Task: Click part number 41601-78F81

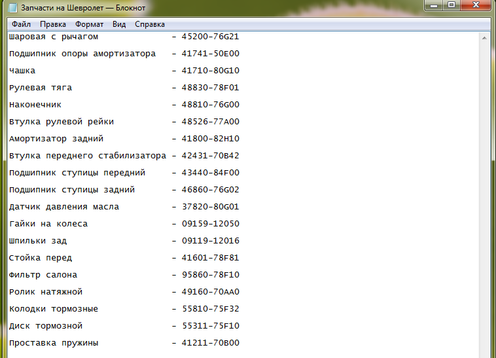Action: (210, 258)
